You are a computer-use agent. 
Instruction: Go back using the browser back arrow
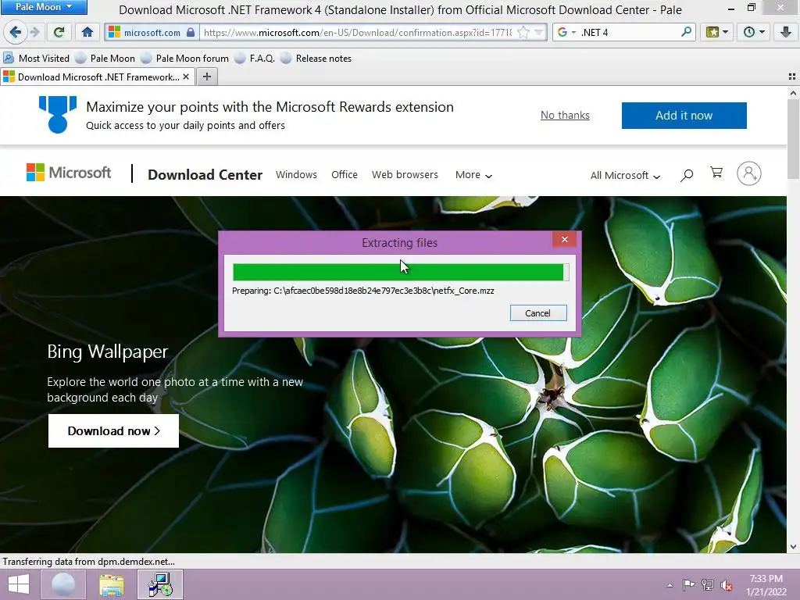[x=15, y=32]
